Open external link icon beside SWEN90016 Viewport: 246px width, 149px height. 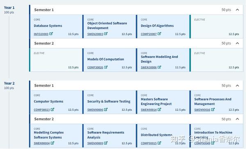[x=213, y=110]
